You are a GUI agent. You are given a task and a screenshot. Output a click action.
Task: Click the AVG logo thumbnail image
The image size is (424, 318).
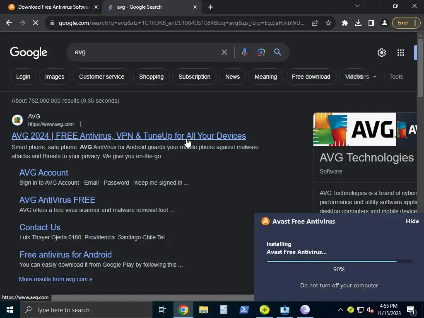(x=354, y=129)
